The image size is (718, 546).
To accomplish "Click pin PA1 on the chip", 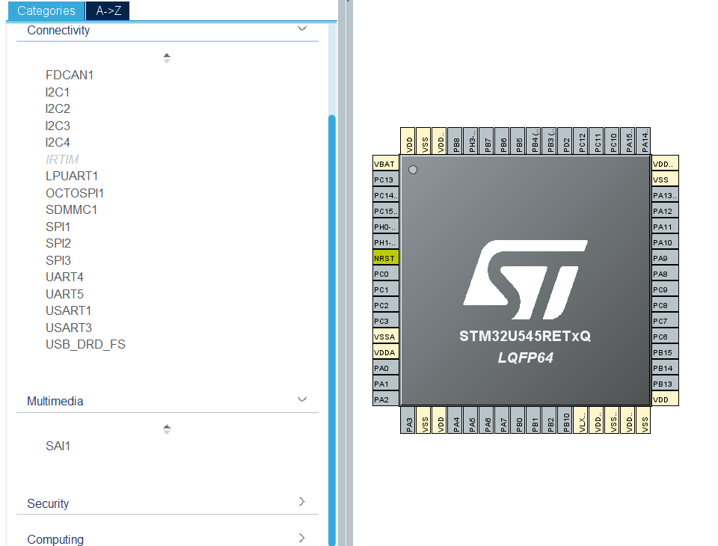I will [x=386, y=384].
